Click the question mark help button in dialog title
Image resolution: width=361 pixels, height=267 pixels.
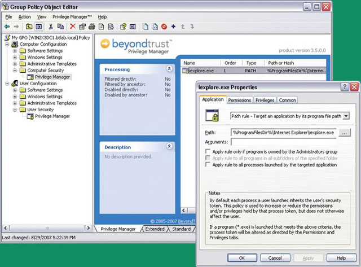(345, 87)
